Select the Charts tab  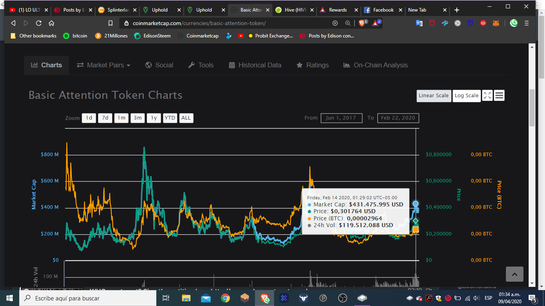(x=46, y=65)
